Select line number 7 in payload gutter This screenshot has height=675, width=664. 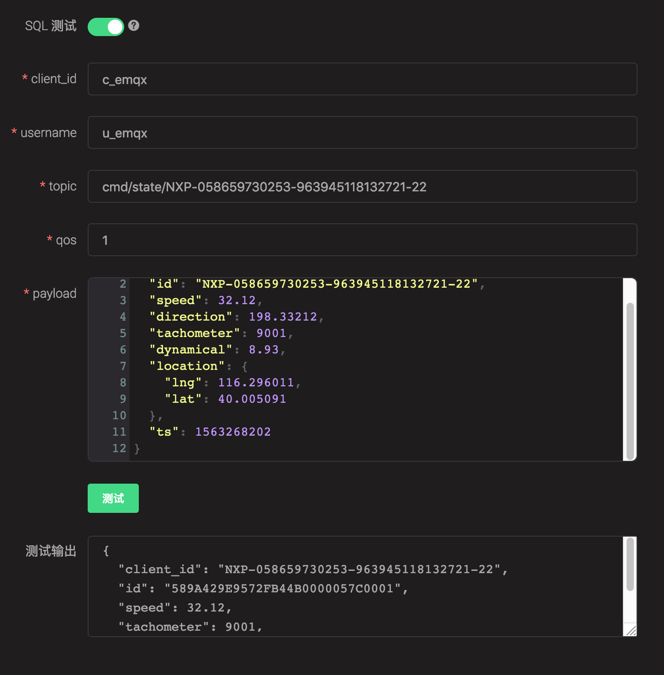tap(123, 366)
